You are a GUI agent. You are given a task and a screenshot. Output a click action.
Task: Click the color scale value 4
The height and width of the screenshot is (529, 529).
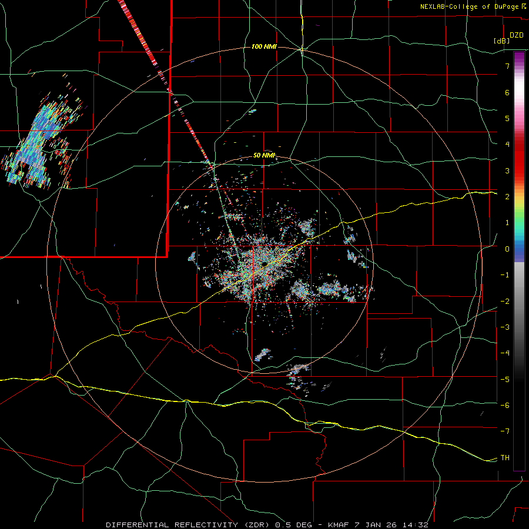coord(507,145)
